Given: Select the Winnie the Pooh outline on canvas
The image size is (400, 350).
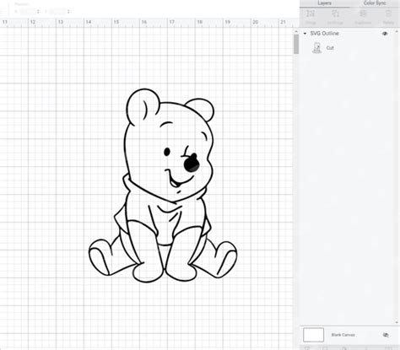Looking at the screenshot, I should tap(163, 186).
